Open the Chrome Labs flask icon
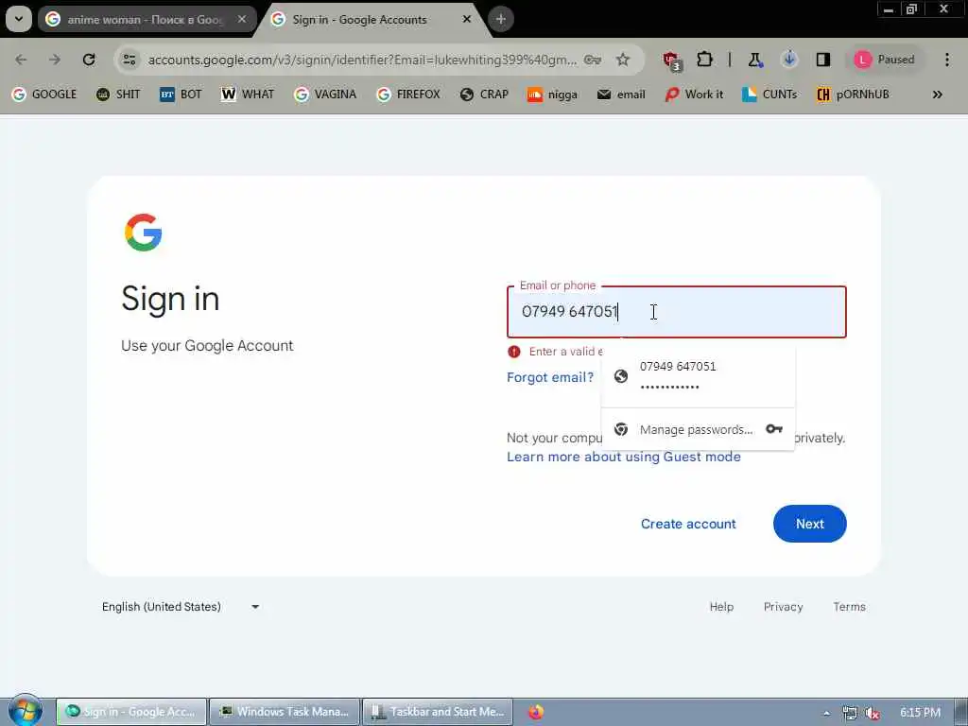This screenshot has height=726, width=968. click(x=755, y=60)
